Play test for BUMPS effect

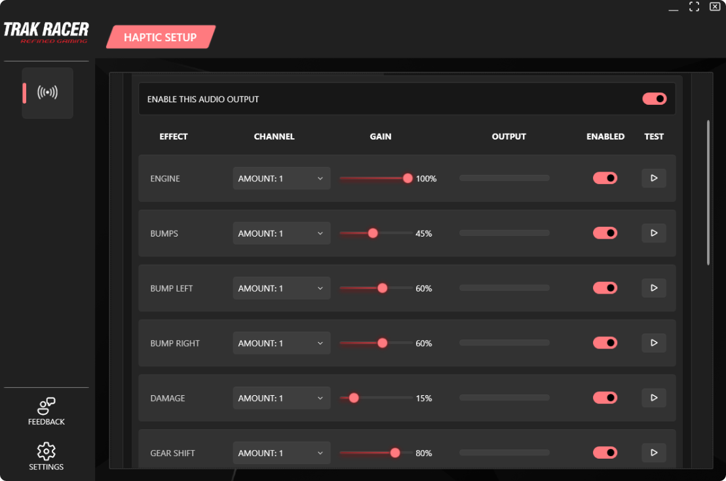coord(653,233)
